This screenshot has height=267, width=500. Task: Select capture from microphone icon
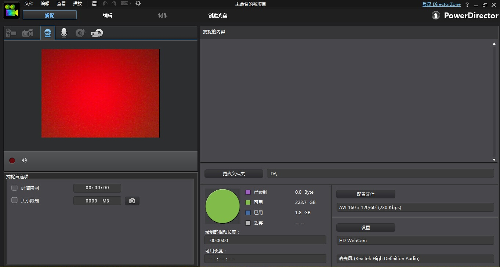(x=64, y=33)
